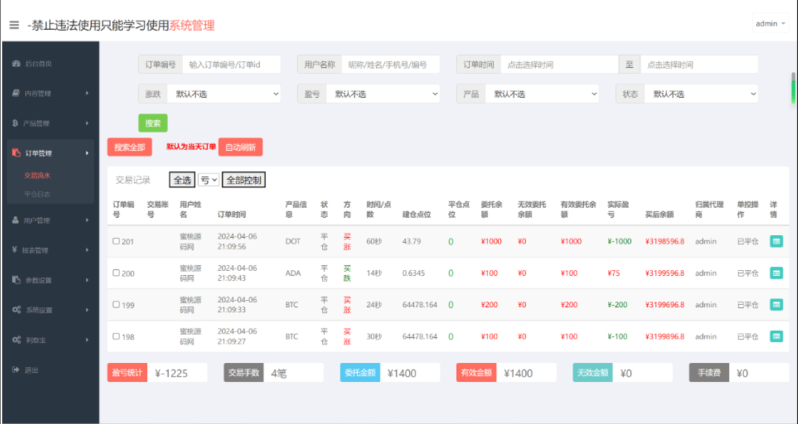Tick the checkbox for order 201
The image size is (798, 424).
pyautogui.click(x=116, y=241)
